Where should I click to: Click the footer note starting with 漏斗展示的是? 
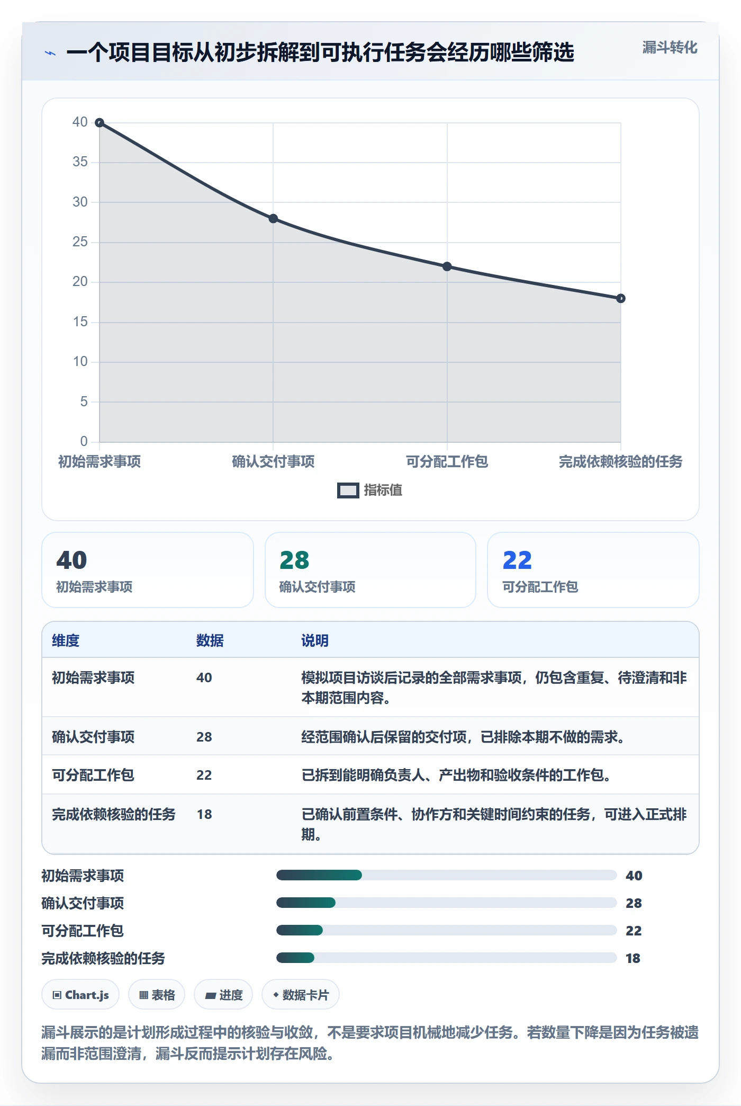click(370, 1042)
